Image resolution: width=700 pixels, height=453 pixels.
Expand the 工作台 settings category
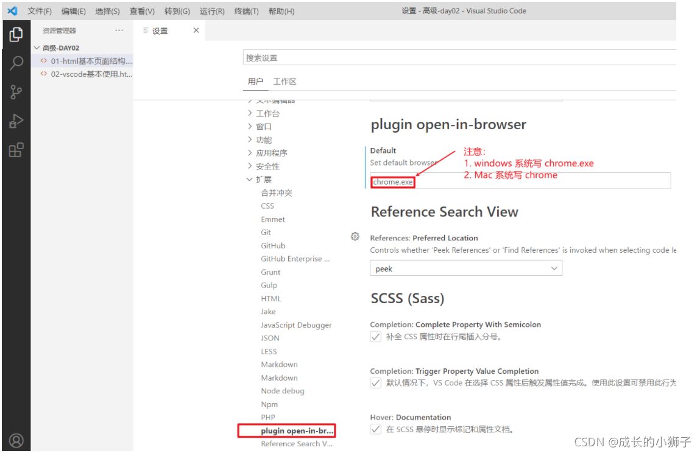coord(250,113)
